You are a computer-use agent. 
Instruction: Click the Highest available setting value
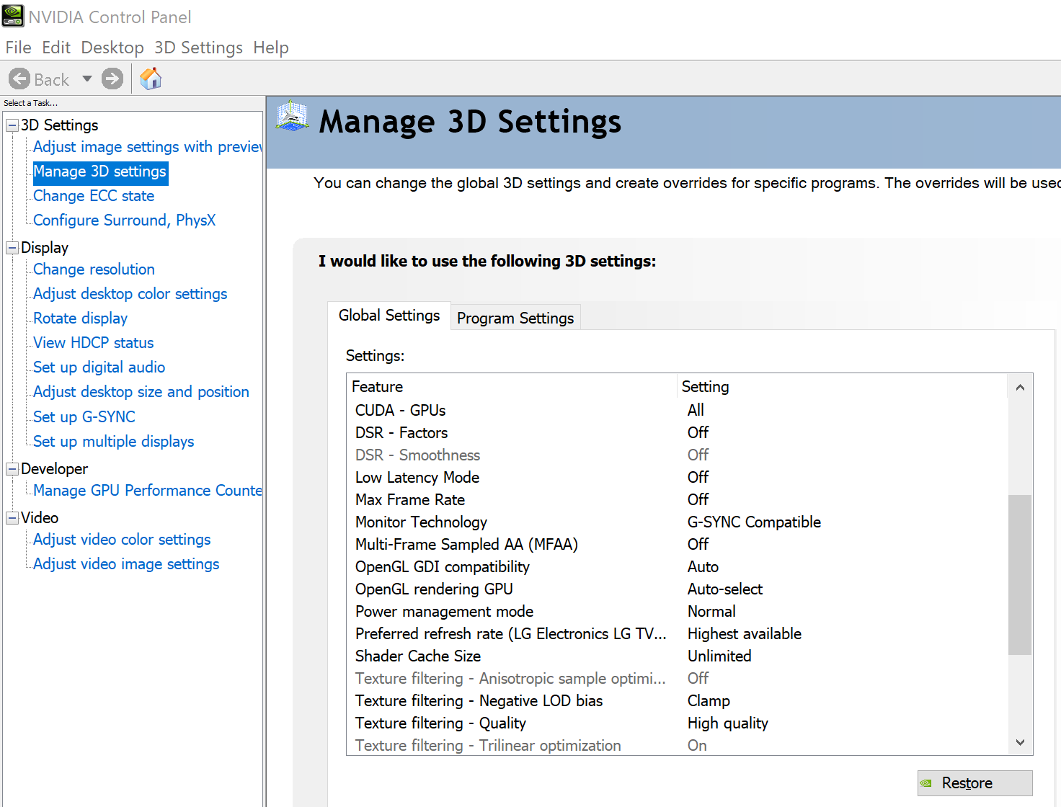(x=745, y=633)
